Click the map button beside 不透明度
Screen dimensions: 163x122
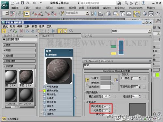coord(144,87)
